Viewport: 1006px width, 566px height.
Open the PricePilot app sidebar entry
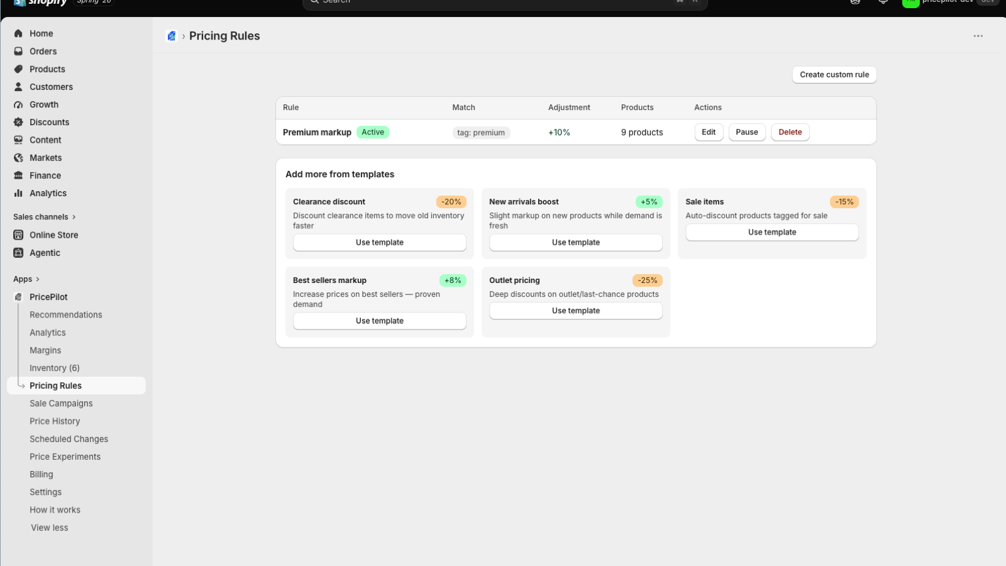48,297
